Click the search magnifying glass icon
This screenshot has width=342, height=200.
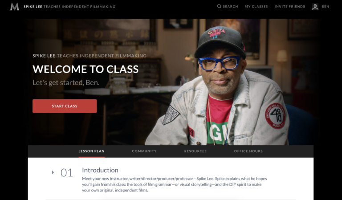click(219, 6)
